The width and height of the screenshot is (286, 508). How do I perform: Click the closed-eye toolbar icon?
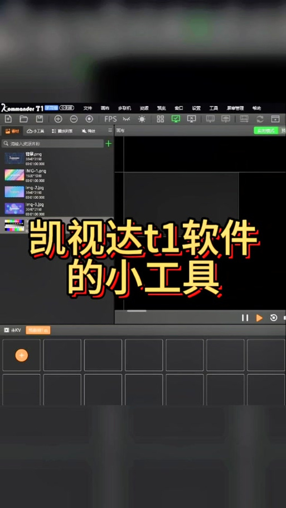click(x=126, y=119)
